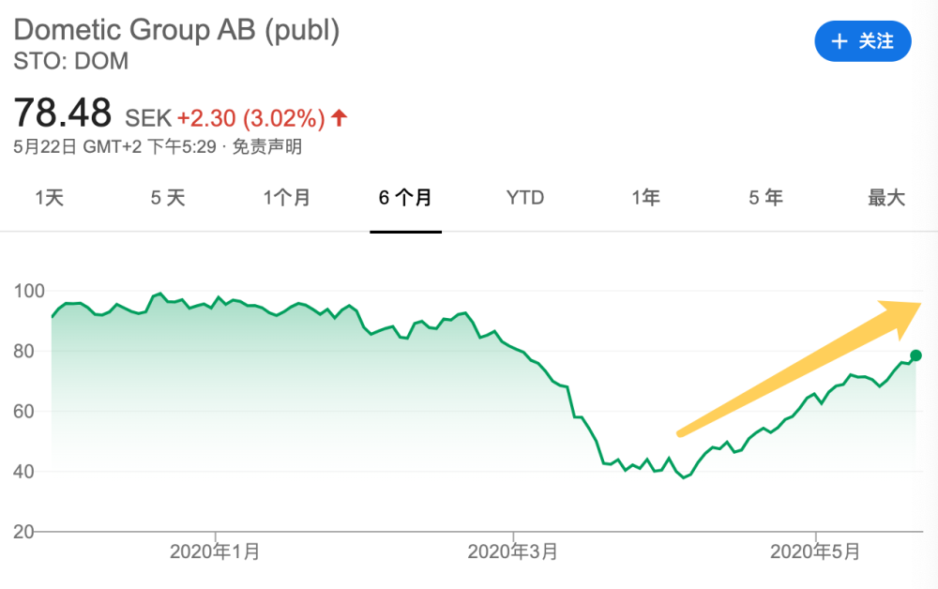Click the 78.48 price value

point(63,114)
